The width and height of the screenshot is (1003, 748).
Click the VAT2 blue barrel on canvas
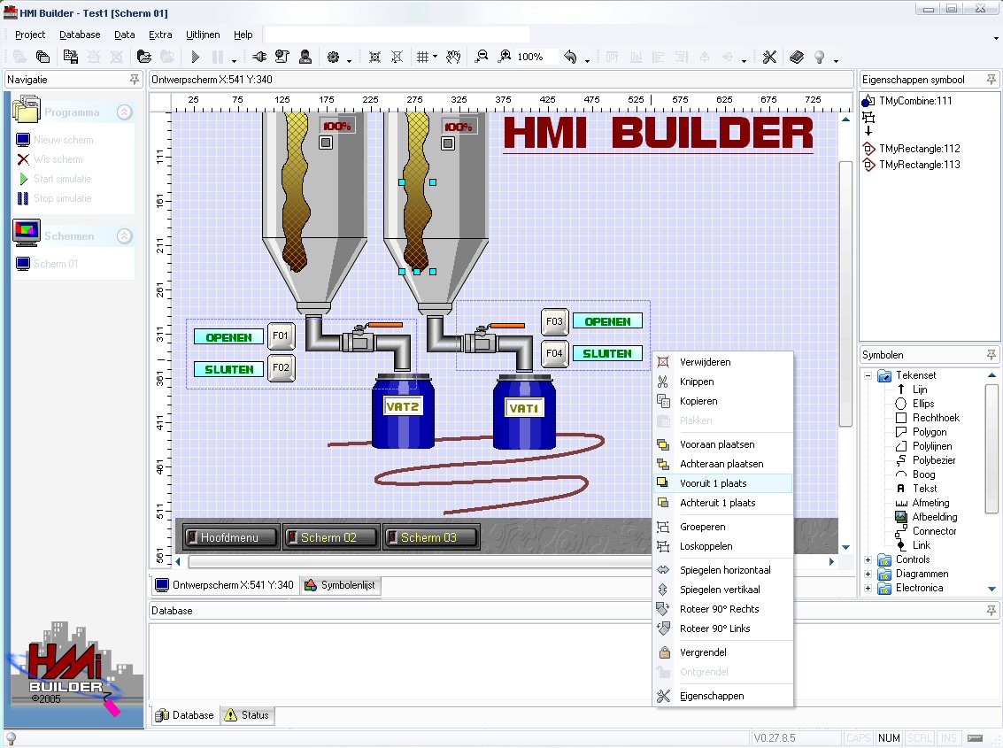coord(403,411)
